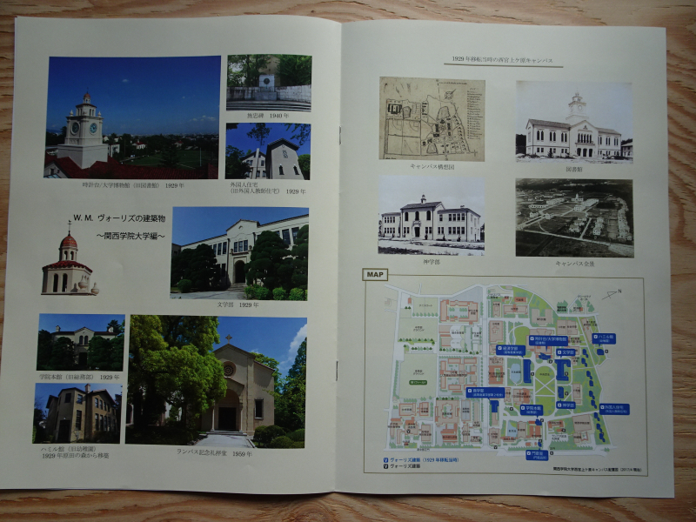Click caption 旌忠碑 1940年
The width and height of the screenshot is (696, 522).
(x=268, y=116)
